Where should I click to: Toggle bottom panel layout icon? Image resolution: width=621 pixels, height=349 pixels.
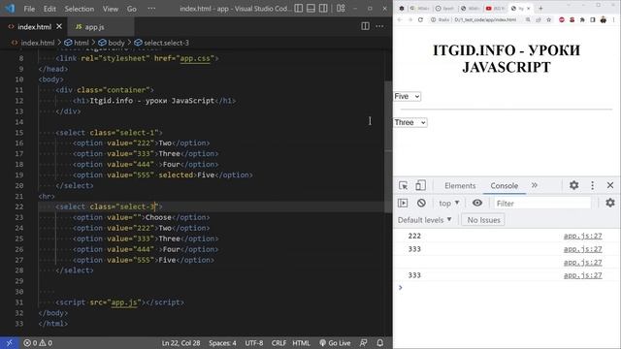[310, 9]
